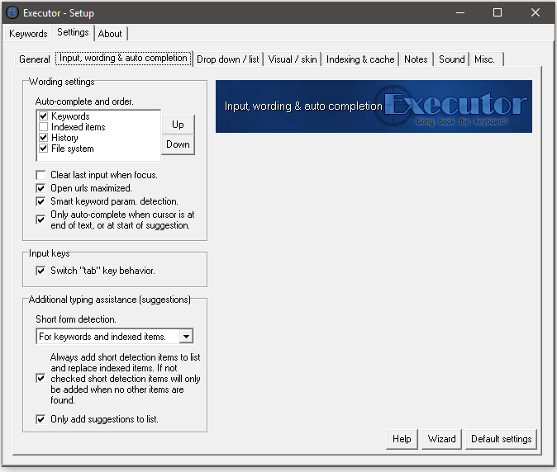
Task: Open the General settings tab
Action: tap(35, 59)
